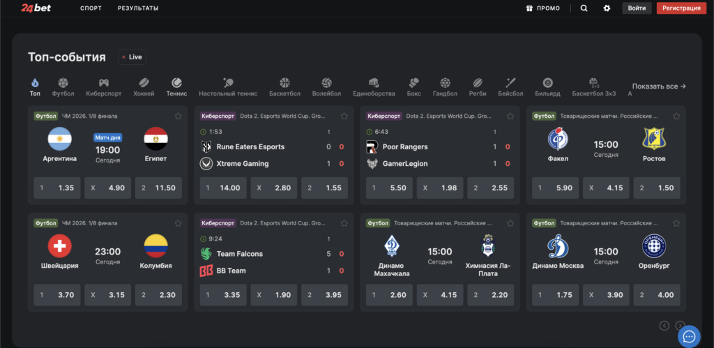Favorite the Team Falcons match
The width and height of the screenshot is (714, 348).
[x=344, y=223]
